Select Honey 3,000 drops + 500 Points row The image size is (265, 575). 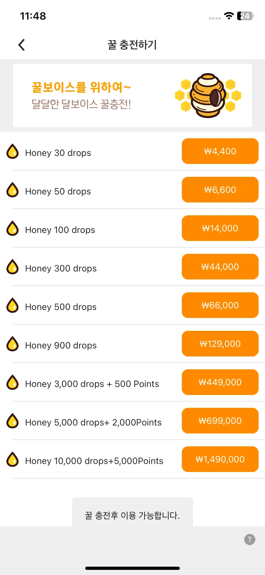point(132,382)
